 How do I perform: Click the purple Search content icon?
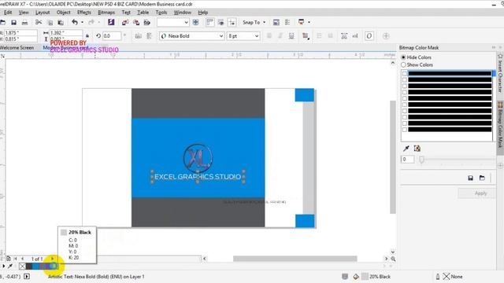click(x=111, y=22)
